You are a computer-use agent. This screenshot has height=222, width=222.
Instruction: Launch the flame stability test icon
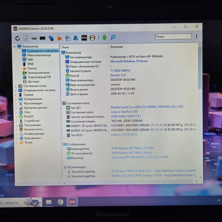59,38
